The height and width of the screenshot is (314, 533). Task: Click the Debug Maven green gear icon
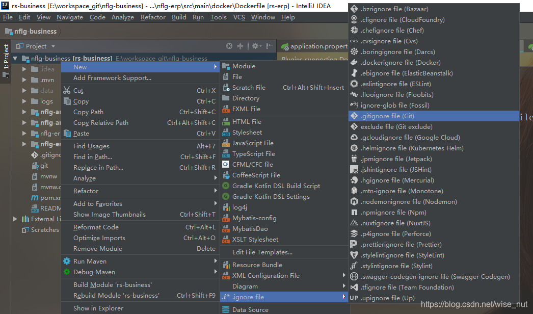[67, 272]
